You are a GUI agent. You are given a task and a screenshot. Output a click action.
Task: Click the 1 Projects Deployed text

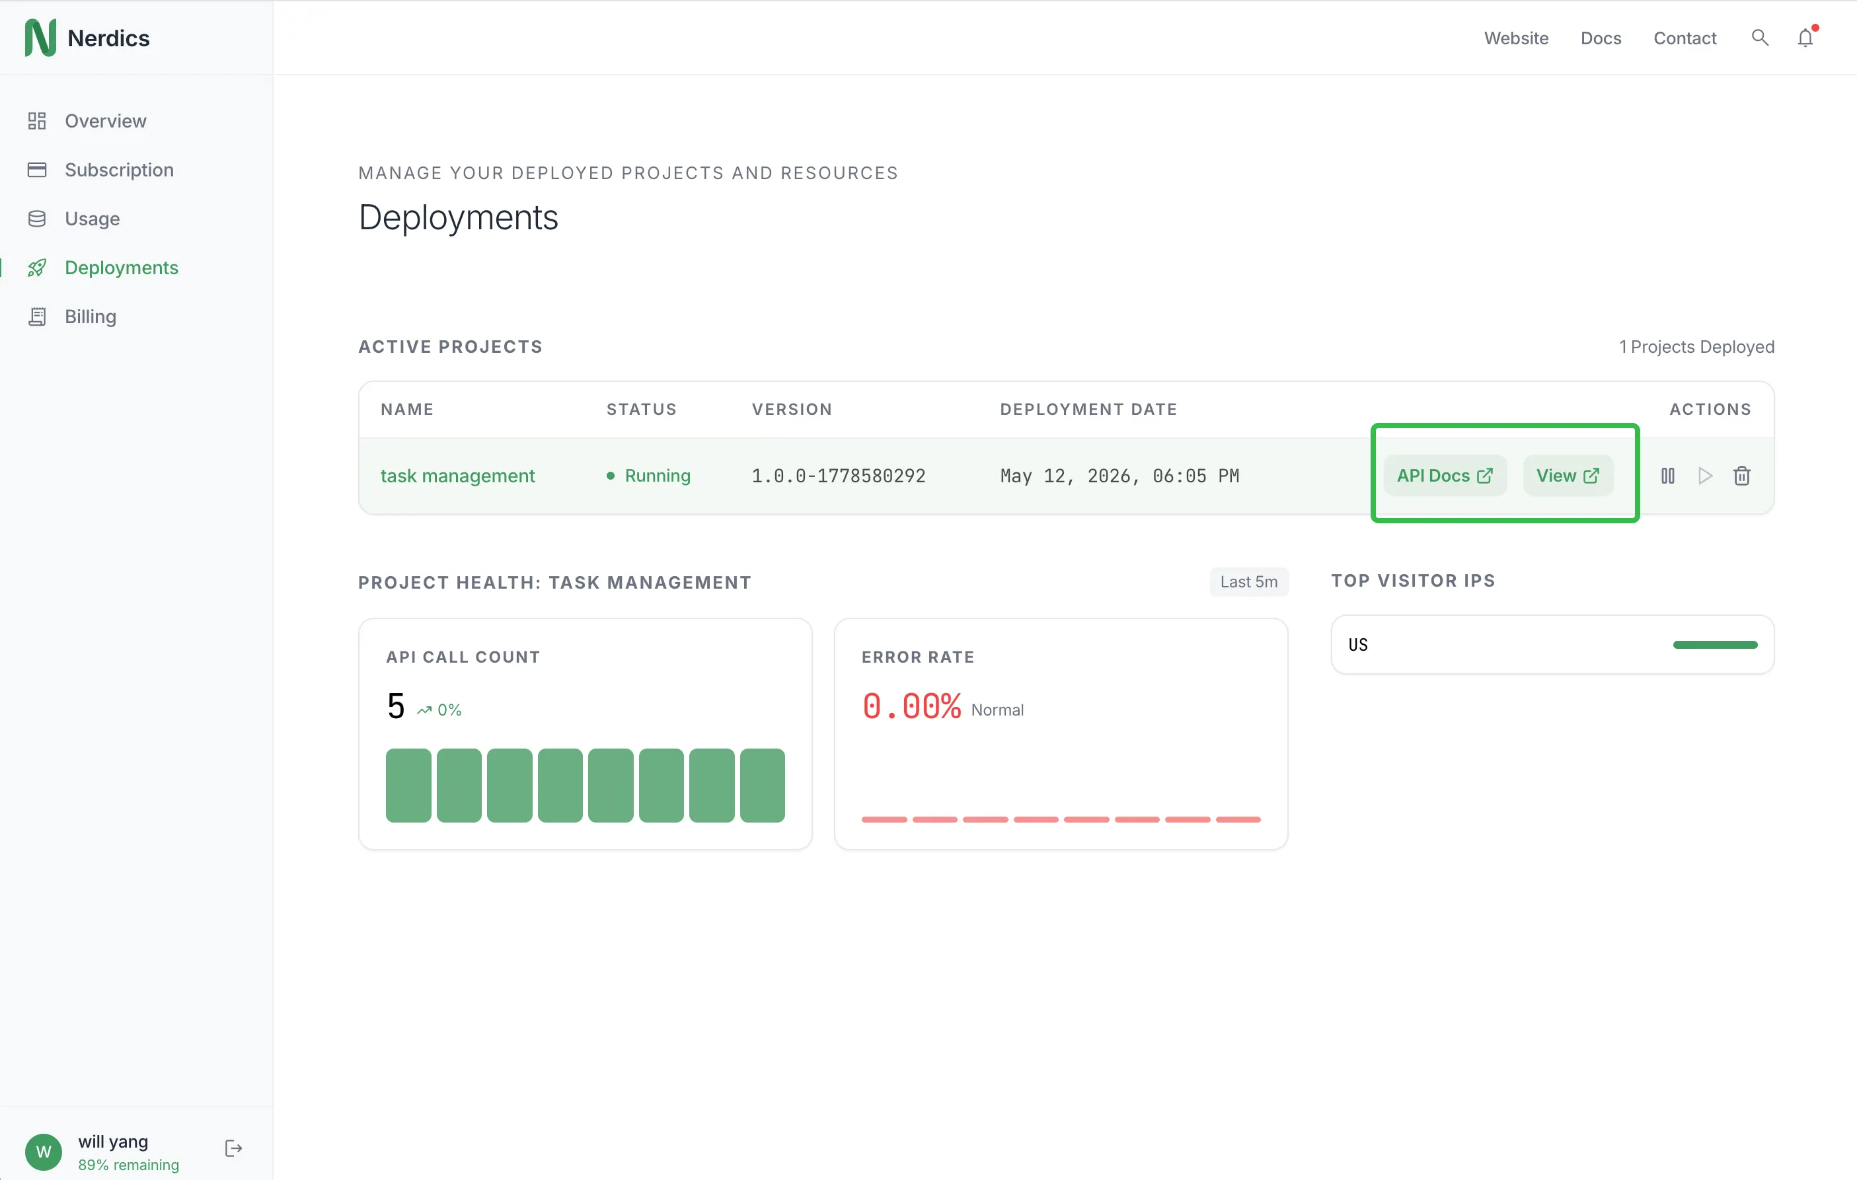(1696, 347)
